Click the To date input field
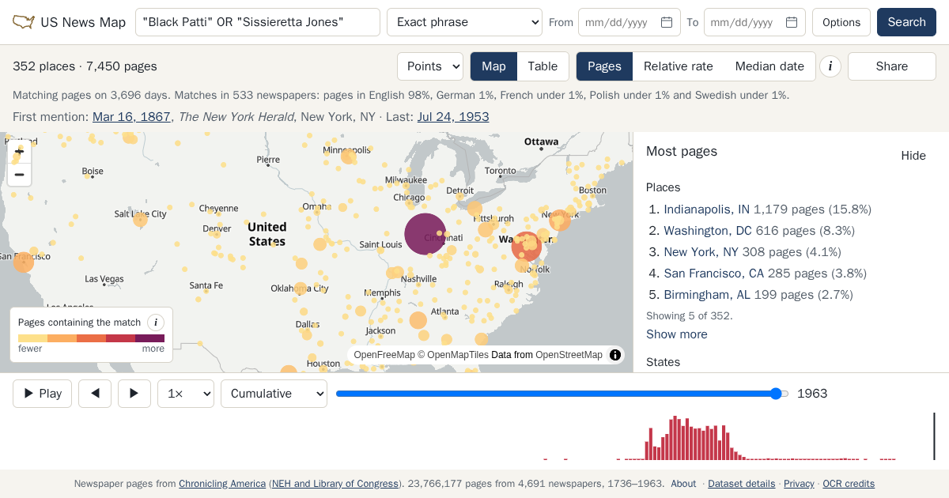This screenshot has height=498, width=949. click(754, 22)
